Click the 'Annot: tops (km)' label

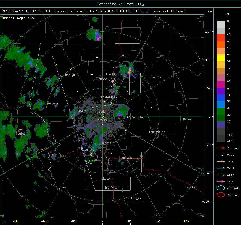tap(19, 18)
